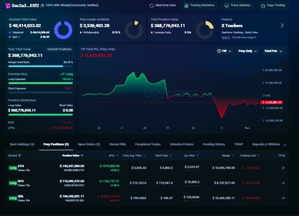The height and width of the screenshot is (216, 299).
Task: Open the 1W time range dropdown
Action: (224, 51)
